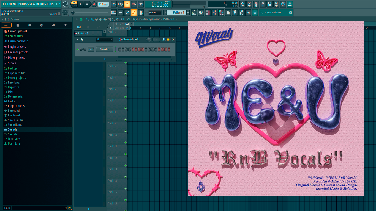376x211 pixels.
Task: Add a new channel with plus button
Action: pyautogui.click(x=105, y=59)
